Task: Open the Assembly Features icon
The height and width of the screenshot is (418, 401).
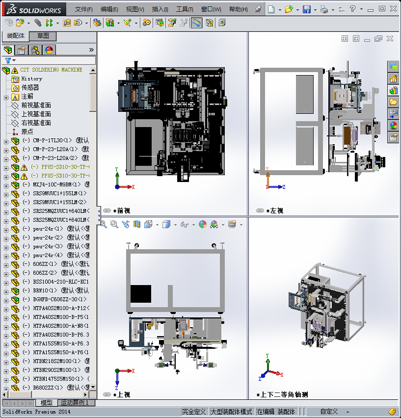Action: [x=110, y=23]
